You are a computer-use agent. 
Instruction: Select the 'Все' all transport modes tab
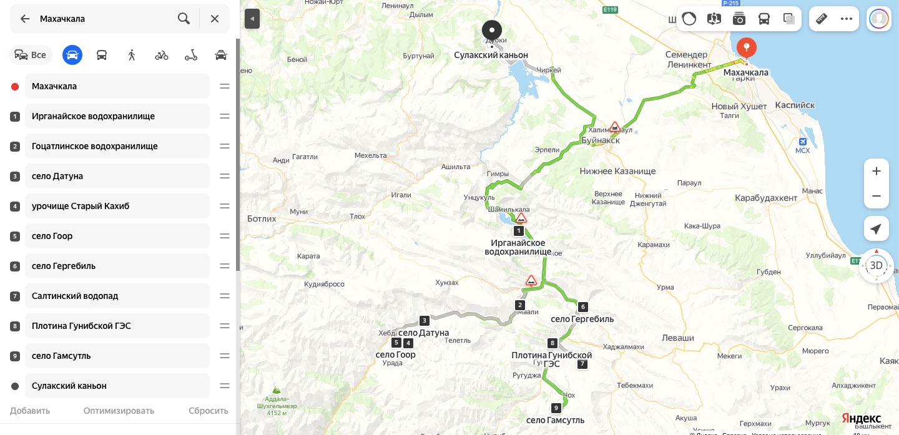[31, 55]
